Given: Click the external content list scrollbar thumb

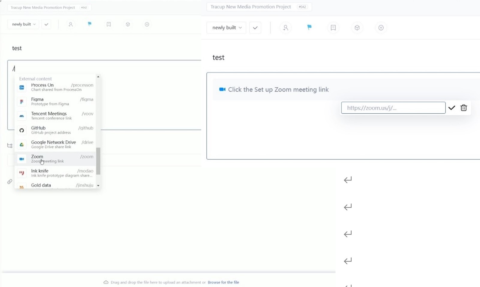Looking at the screenshot, I should click(98, 161).
